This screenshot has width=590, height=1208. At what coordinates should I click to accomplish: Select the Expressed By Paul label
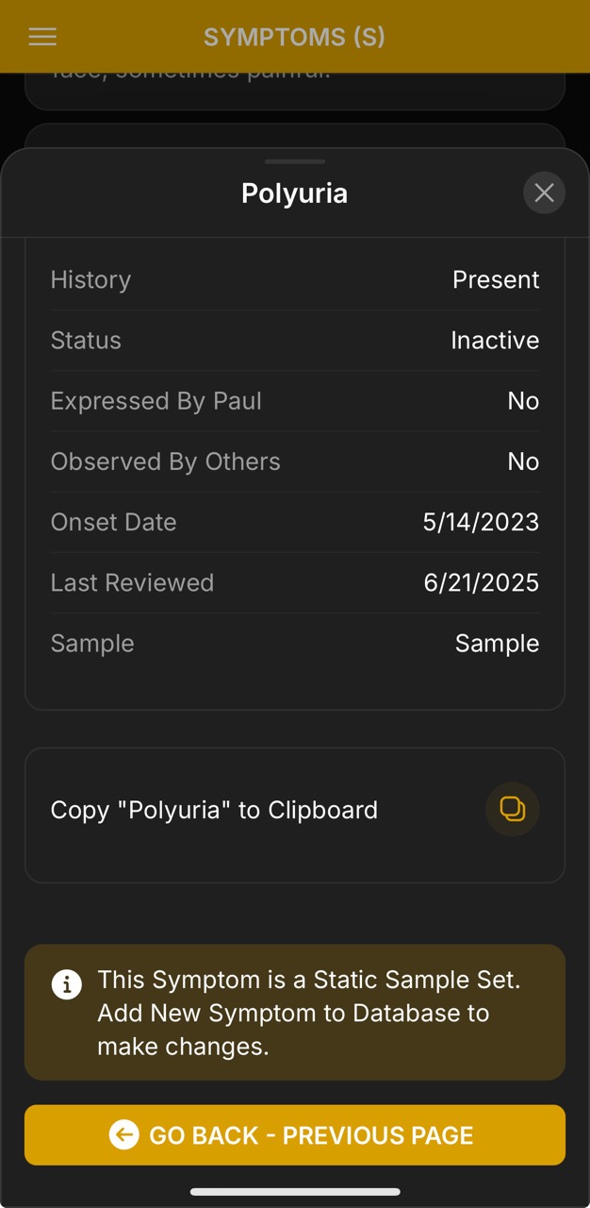coord(156,401)
